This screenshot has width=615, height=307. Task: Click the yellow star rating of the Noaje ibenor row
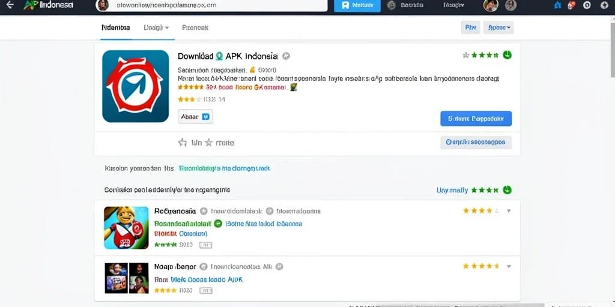(481, 266)
